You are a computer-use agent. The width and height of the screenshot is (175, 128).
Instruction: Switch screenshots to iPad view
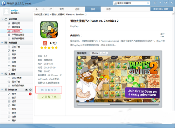pos(104,53)
